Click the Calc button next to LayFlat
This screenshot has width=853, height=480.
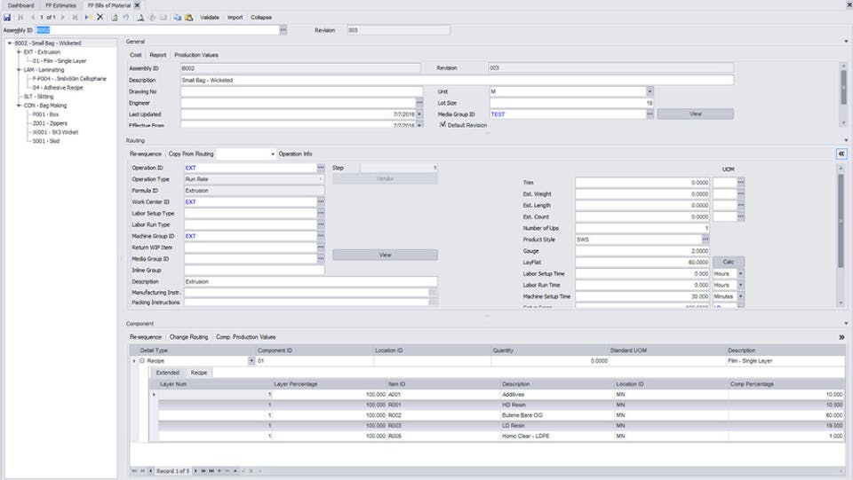(x=729, y=263)
